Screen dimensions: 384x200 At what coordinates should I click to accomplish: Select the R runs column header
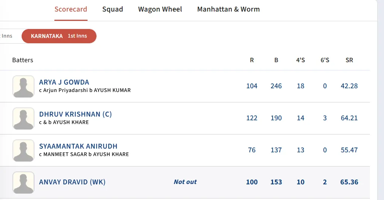point(252,60)
